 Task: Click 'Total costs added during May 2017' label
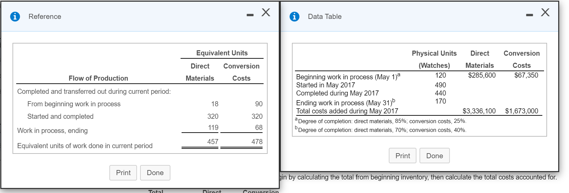click(x=347, y=111)
